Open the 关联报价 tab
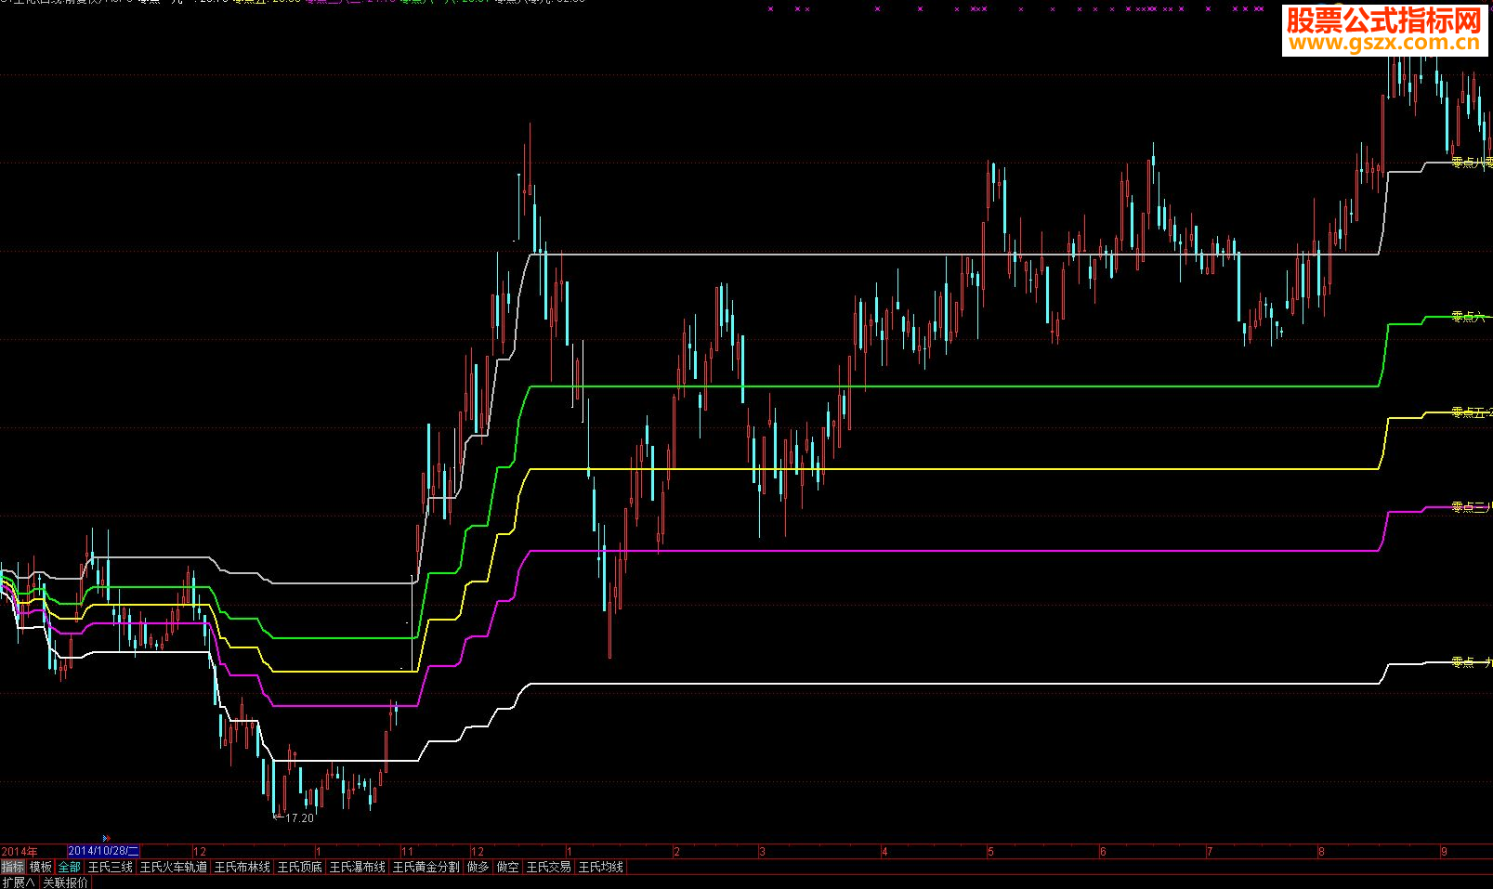 pyautogui.click(x=66, y=882)
